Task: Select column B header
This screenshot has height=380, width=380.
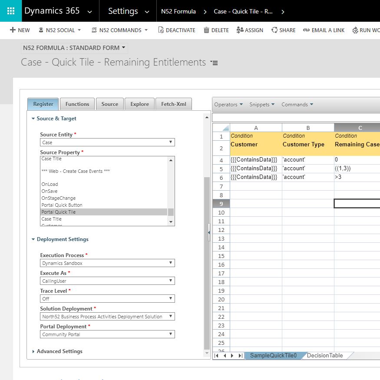Action: (308, 128)
